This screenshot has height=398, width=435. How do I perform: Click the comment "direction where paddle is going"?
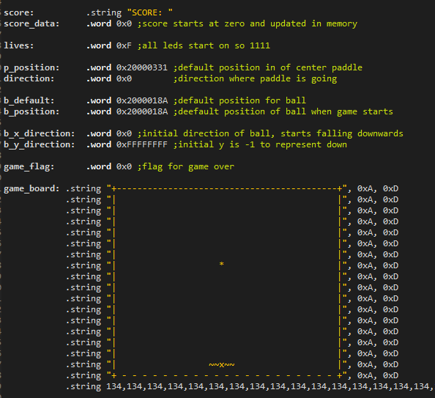256,79
